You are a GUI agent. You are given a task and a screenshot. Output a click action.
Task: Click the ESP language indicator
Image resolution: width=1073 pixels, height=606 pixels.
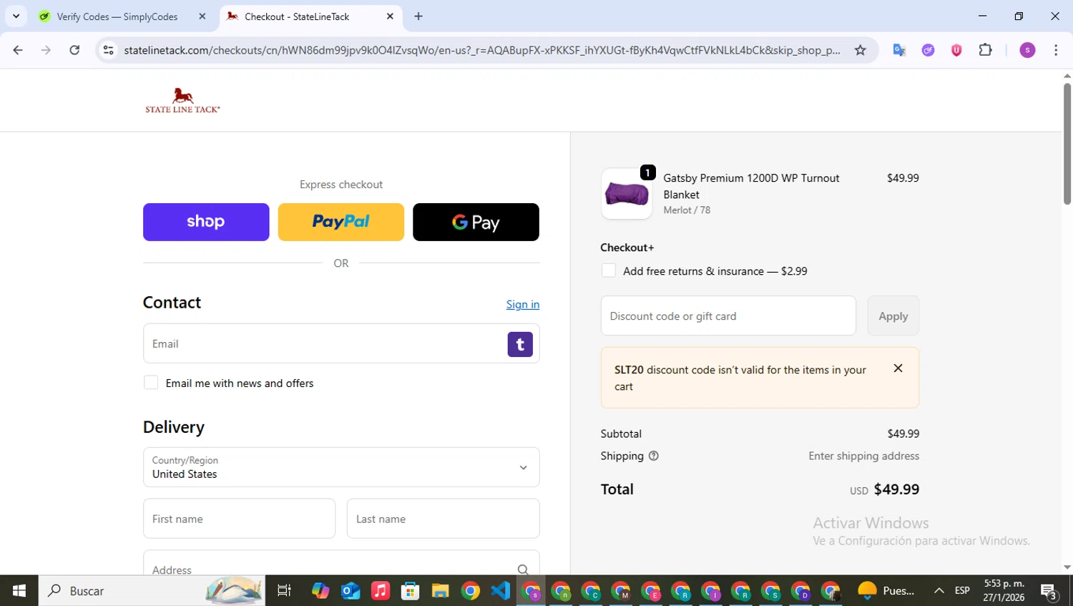click(962, 591)
